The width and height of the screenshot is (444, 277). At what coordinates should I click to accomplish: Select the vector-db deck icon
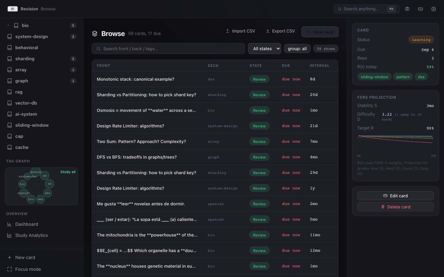tap(9, 103)
